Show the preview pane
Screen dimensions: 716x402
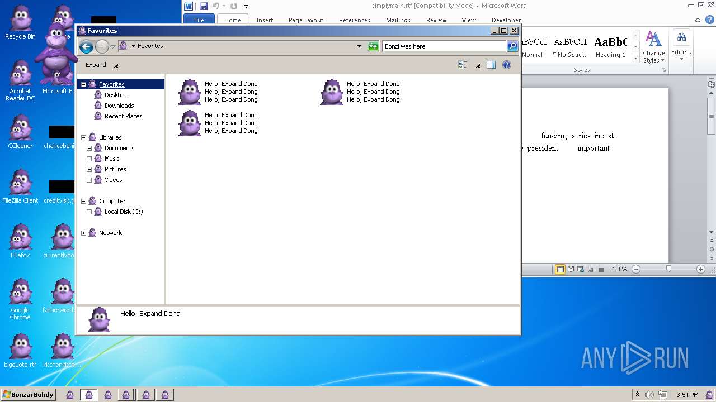(491, 65)
